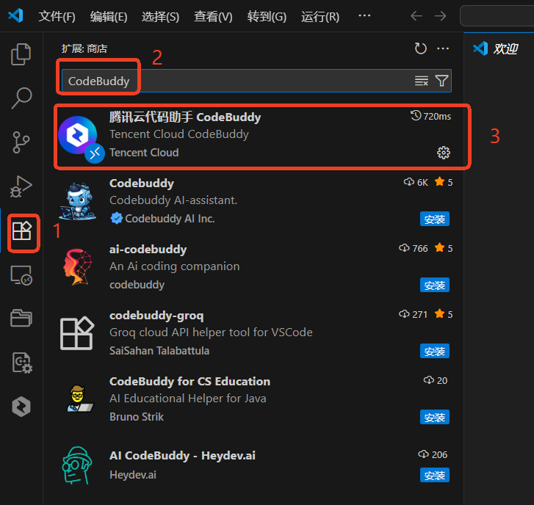The width and height of the screenshot is (534, 505).
Task: Open more actions for extensions view
Action: click(x=443, y=48)
